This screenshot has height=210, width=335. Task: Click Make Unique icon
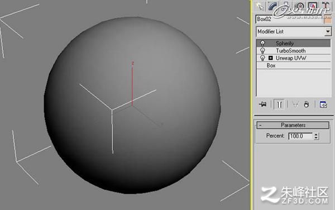tap(295, 104)
